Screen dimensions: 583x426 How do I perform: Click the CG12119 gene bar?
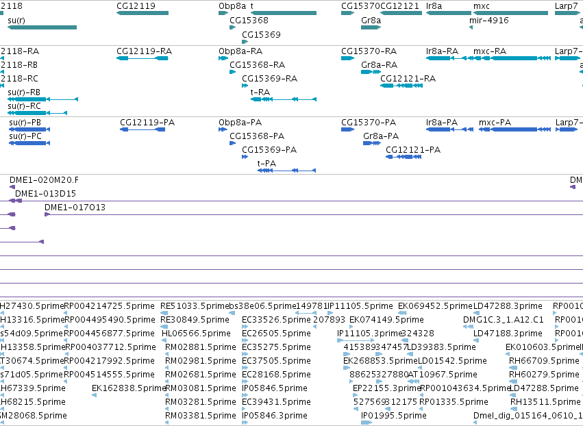(x=142, y=13)
